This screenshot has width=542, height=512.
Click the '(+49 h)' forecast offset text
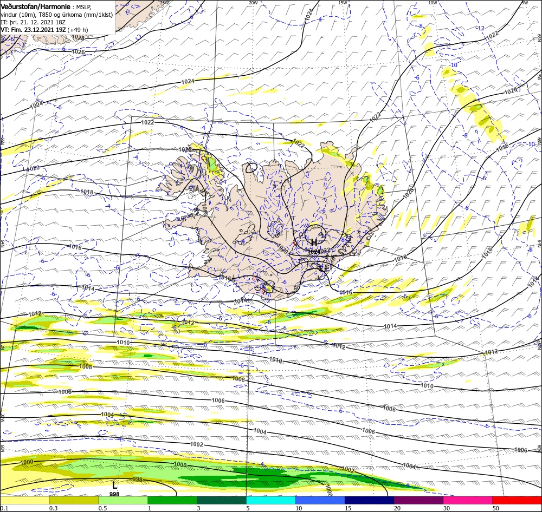point(78,30)
